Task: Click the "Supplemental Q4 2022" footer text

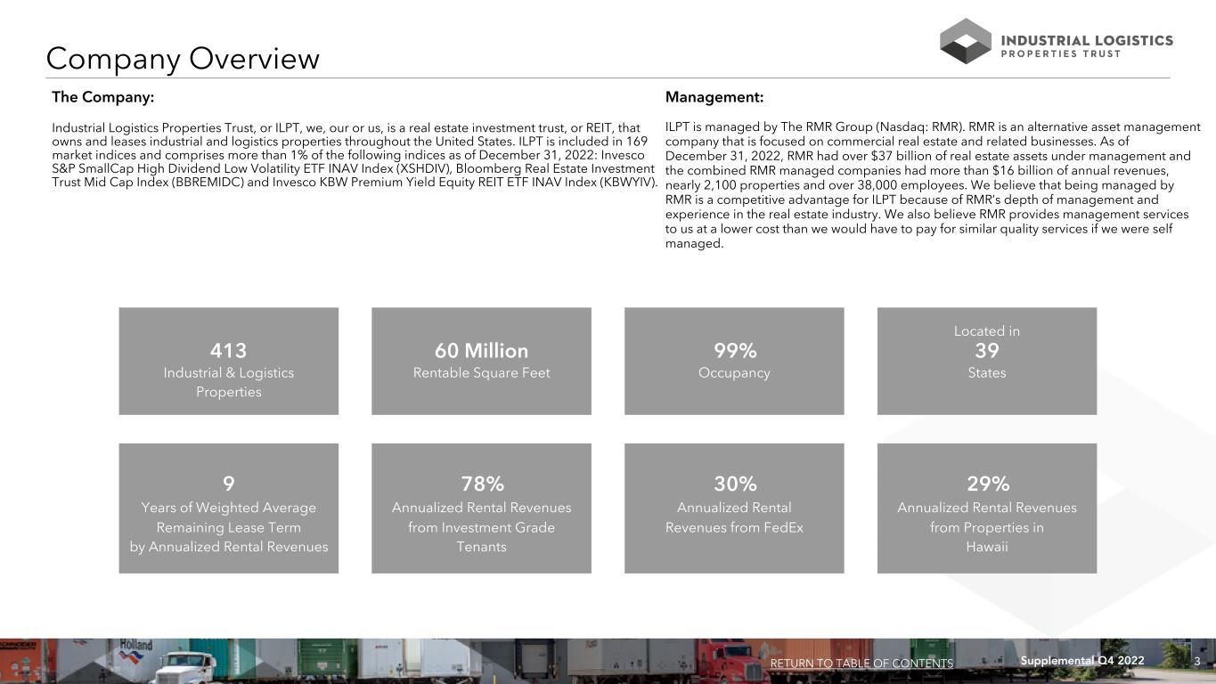Action: point(1082,660)
